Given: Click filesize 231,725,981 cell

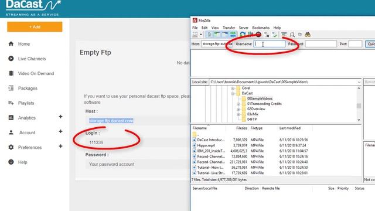Looking at the screenshot, I should click(x=238, y=162).
